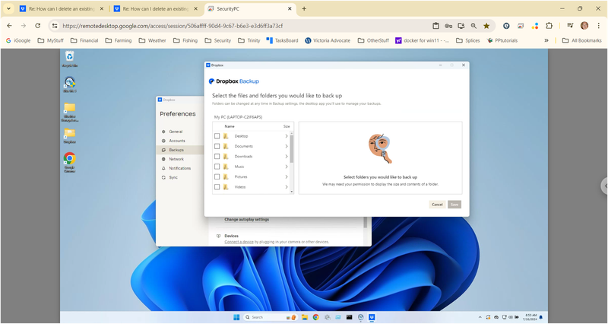Expand the Videos folder chevron
This screenshot has height=324, width=608.
pyautogui.click(x=287, y=186)
